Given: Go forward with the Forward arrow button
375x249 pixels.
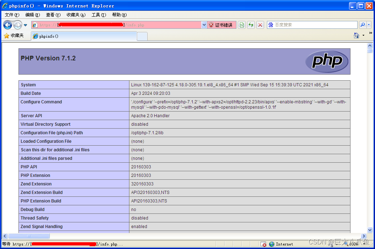Looking at the screenshot, I should pos(17,25).
